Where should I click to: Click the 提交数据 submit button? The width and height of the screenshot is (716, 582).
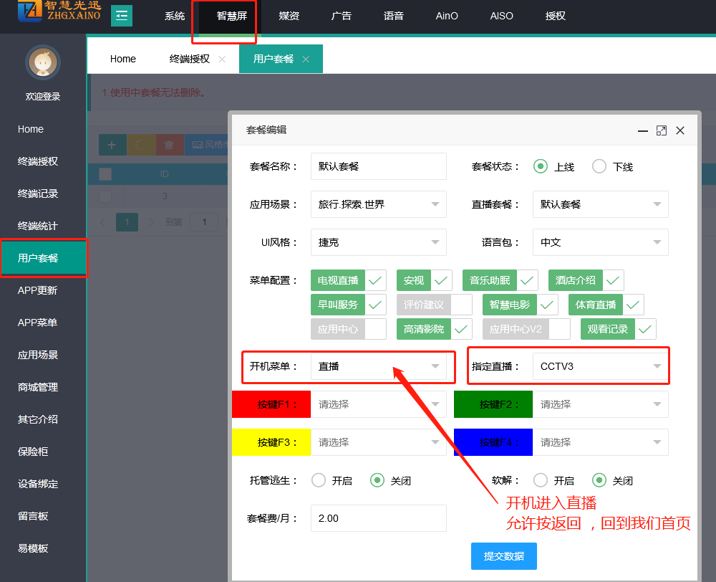coord(503,556)
